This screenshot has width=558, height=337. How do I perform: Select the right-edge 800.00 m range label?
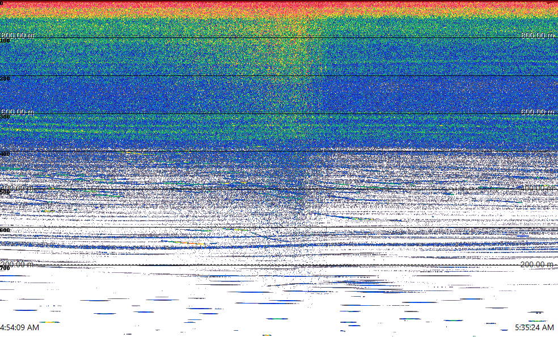(538, 35)
